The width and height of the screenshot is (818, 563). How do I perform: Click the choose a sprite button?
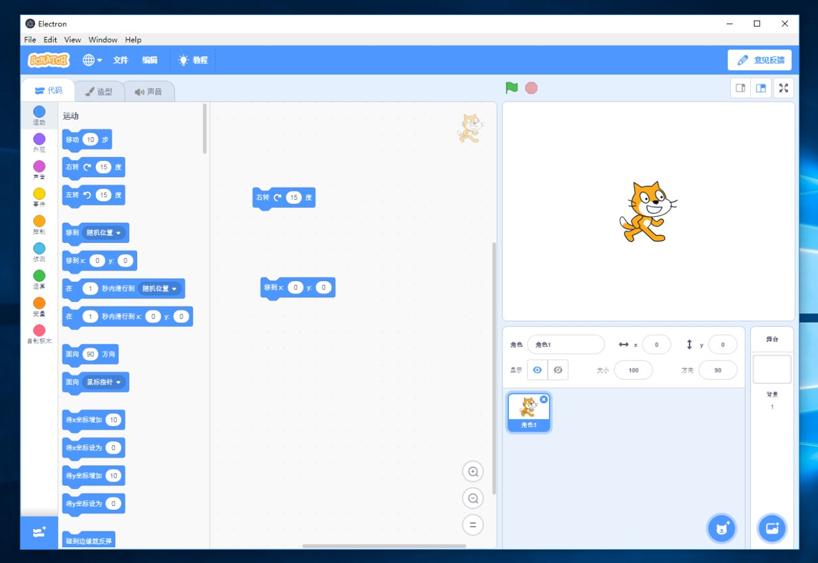tap(722, 529)
